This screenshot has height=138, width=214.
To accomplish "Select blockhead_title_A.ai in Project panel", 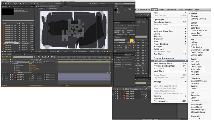I will (x=10, y=25).
